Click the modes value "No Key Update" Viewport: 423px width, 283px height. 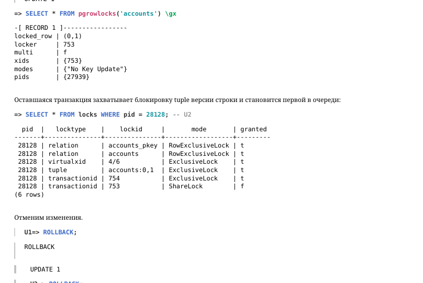pos(95,69)
